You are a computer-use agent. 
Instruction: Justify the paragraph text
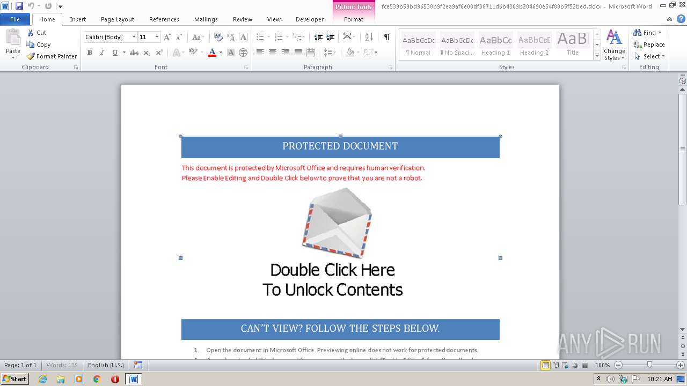298,53
